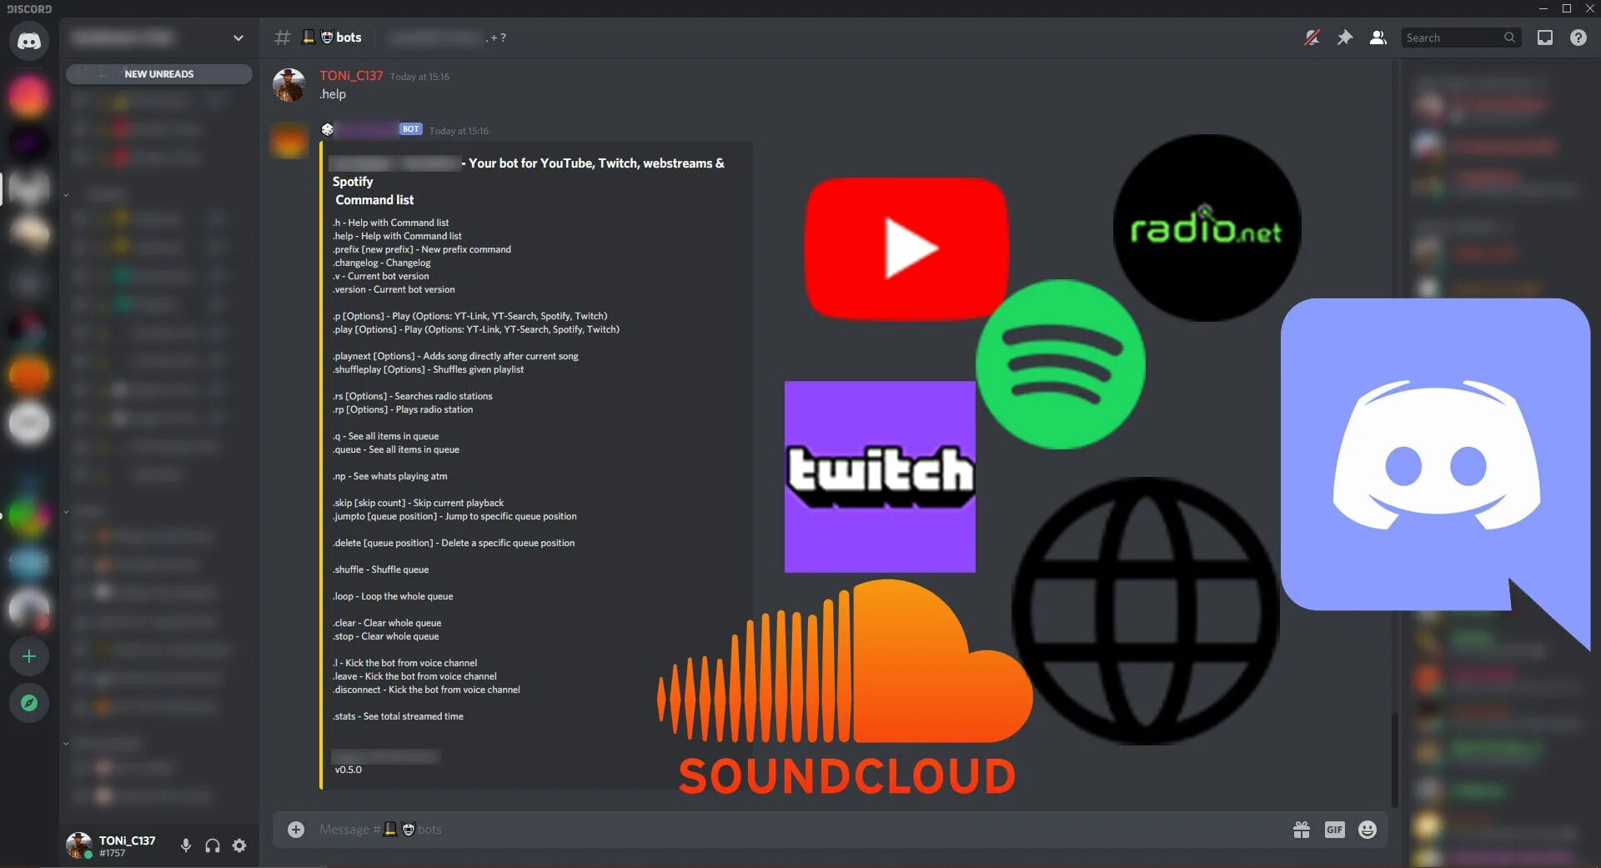The image size is (1601, 868).
Task: Click the radio.net logo
Action: 1207,228
